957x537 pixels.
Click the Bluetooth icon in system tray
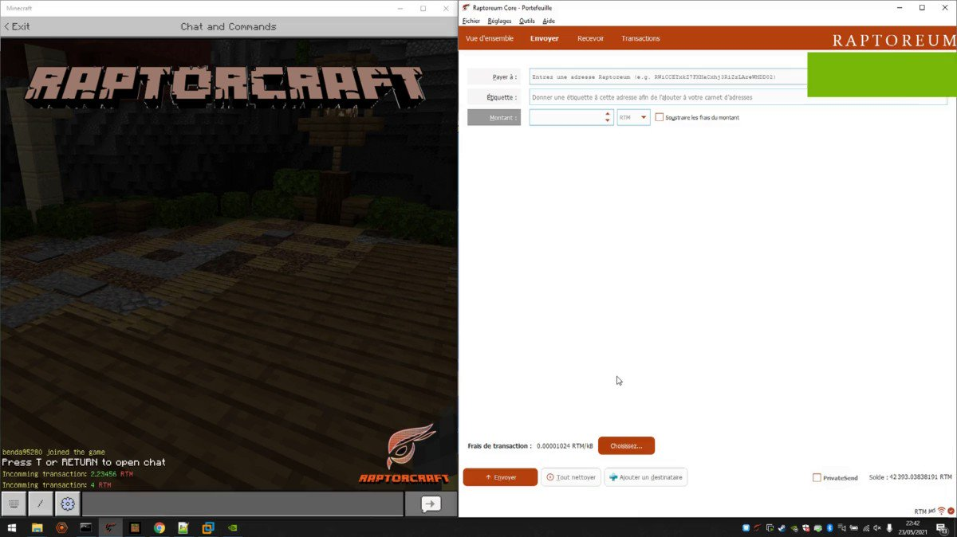pyautogui.click(x=829, y=527)
